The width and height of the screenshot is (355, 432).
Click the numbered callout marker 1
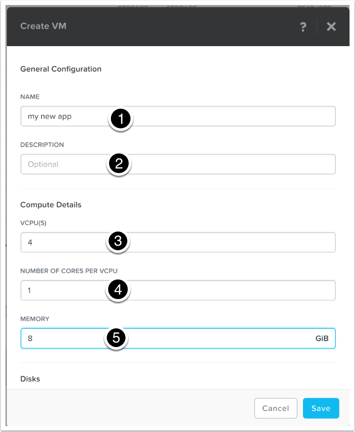pyautogui.click(x=120, y=119)
